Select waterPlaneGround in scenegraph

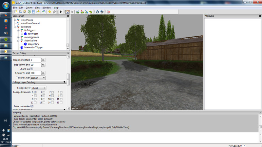click(30, 23)
